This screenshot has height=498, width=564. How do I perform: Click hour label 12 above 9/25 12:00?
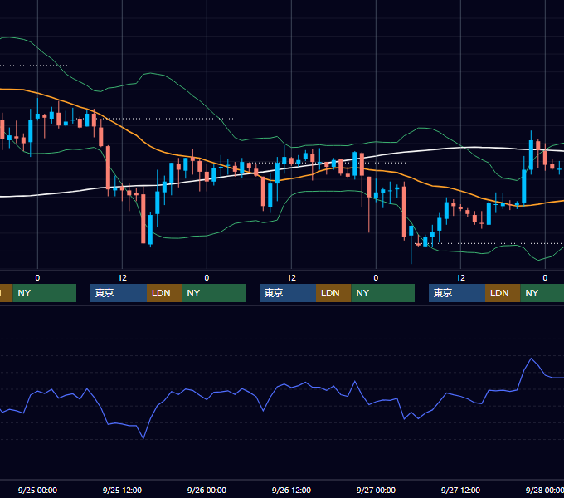(x=122, y=278)
